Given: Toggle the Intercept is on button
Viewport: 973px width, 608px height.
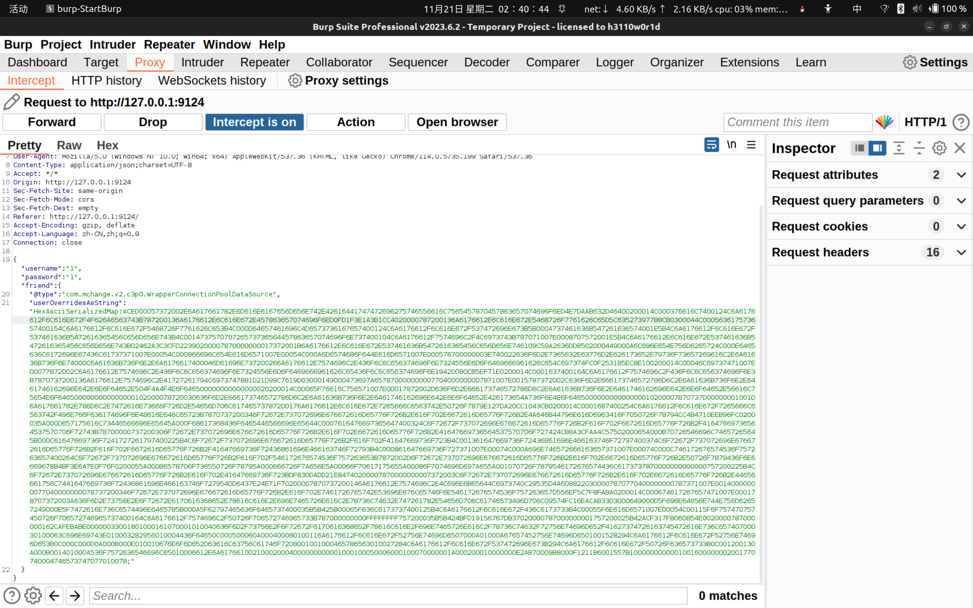Looking at the screenshot, I should [x=254, y=122].
